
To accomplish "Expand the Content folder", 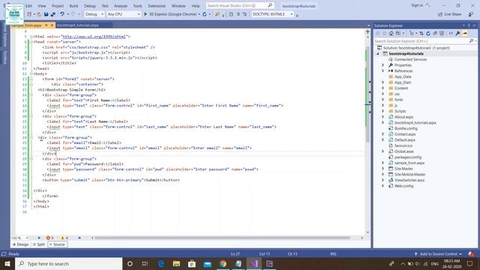I will [x=382, y=88].
